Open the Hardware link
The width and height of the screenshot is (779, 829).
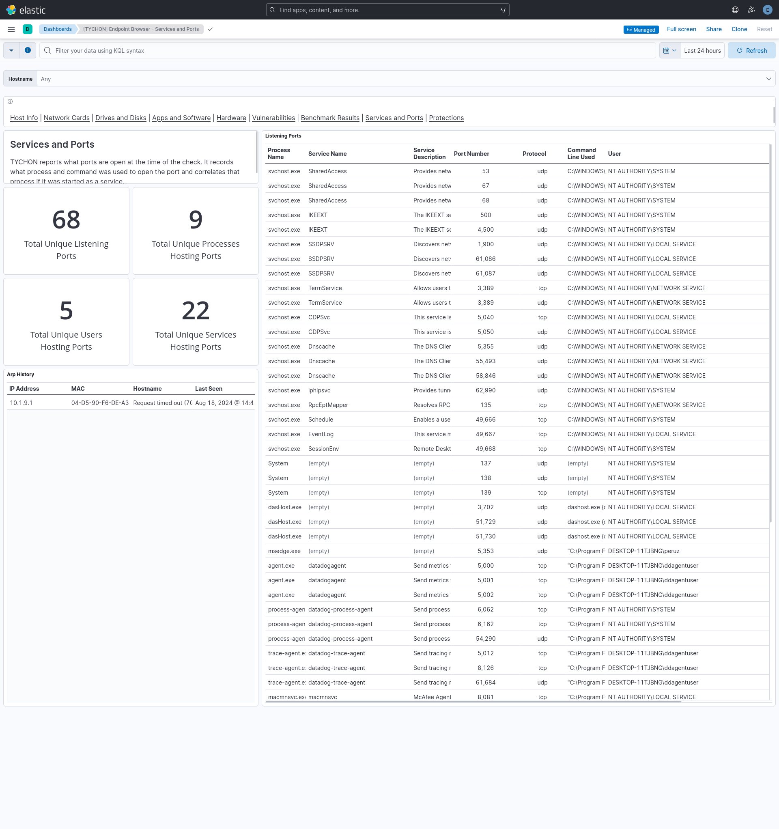pyautogui.click(x=231, y=118)
